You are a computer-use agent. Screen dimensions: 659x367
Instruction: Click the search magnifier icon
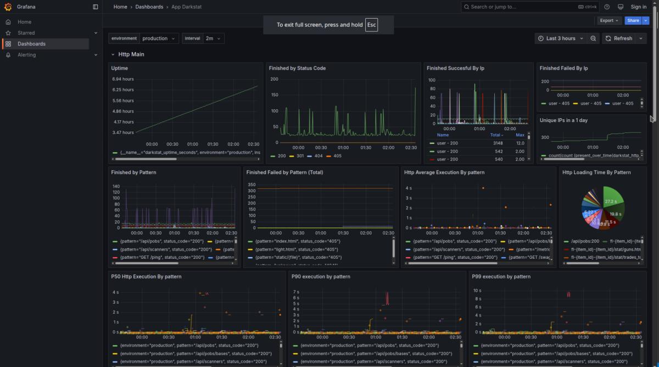click(x=466, y=7)
